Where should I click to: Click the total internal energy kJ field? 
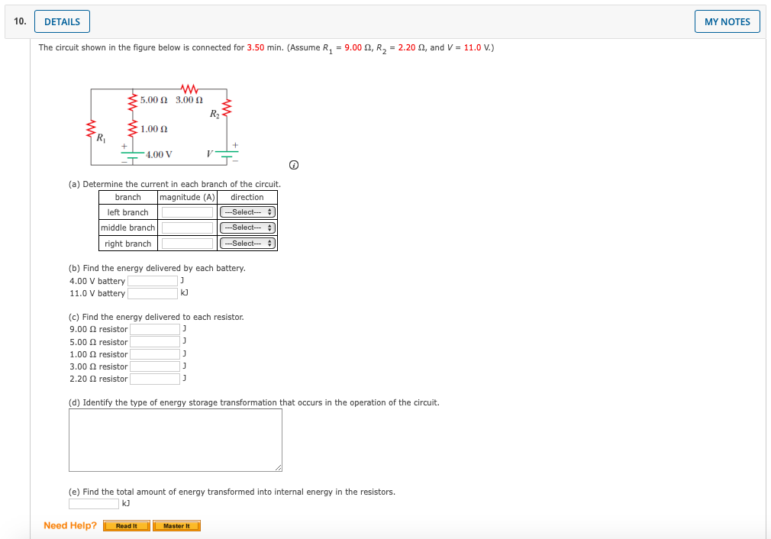pyautogui.click(x=94, y=504)
